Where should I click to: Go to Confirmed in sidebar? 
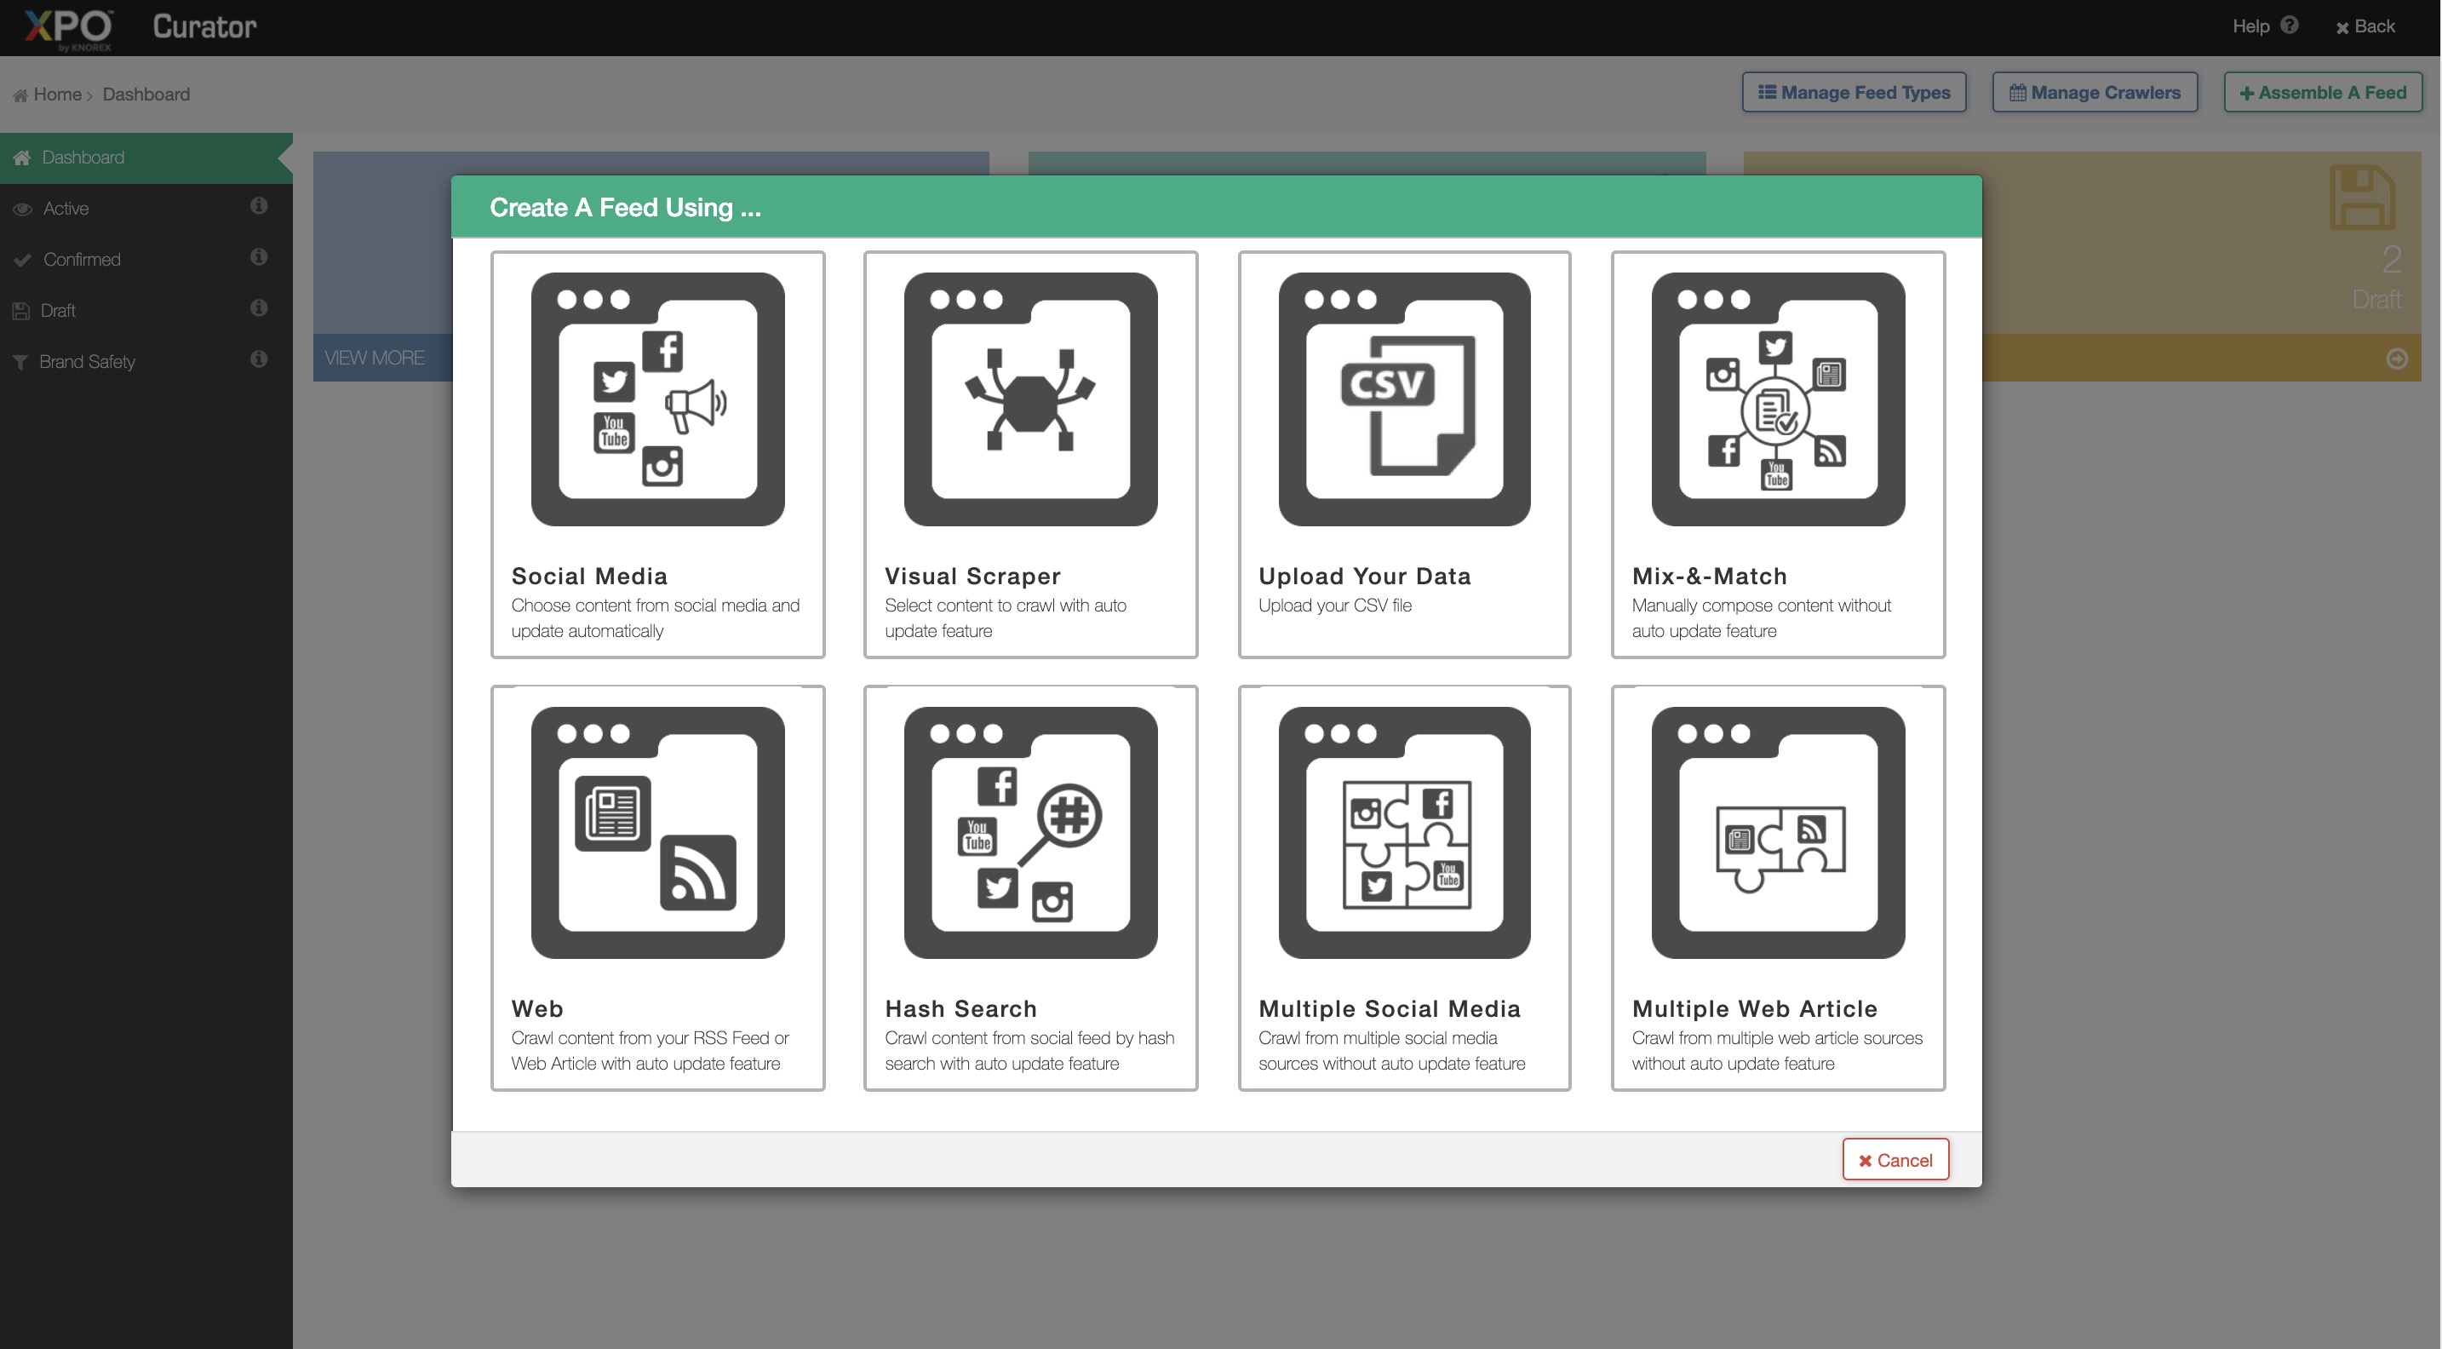point(82,260)
